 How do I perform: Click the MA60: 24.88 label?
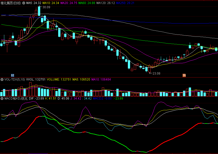87,3
